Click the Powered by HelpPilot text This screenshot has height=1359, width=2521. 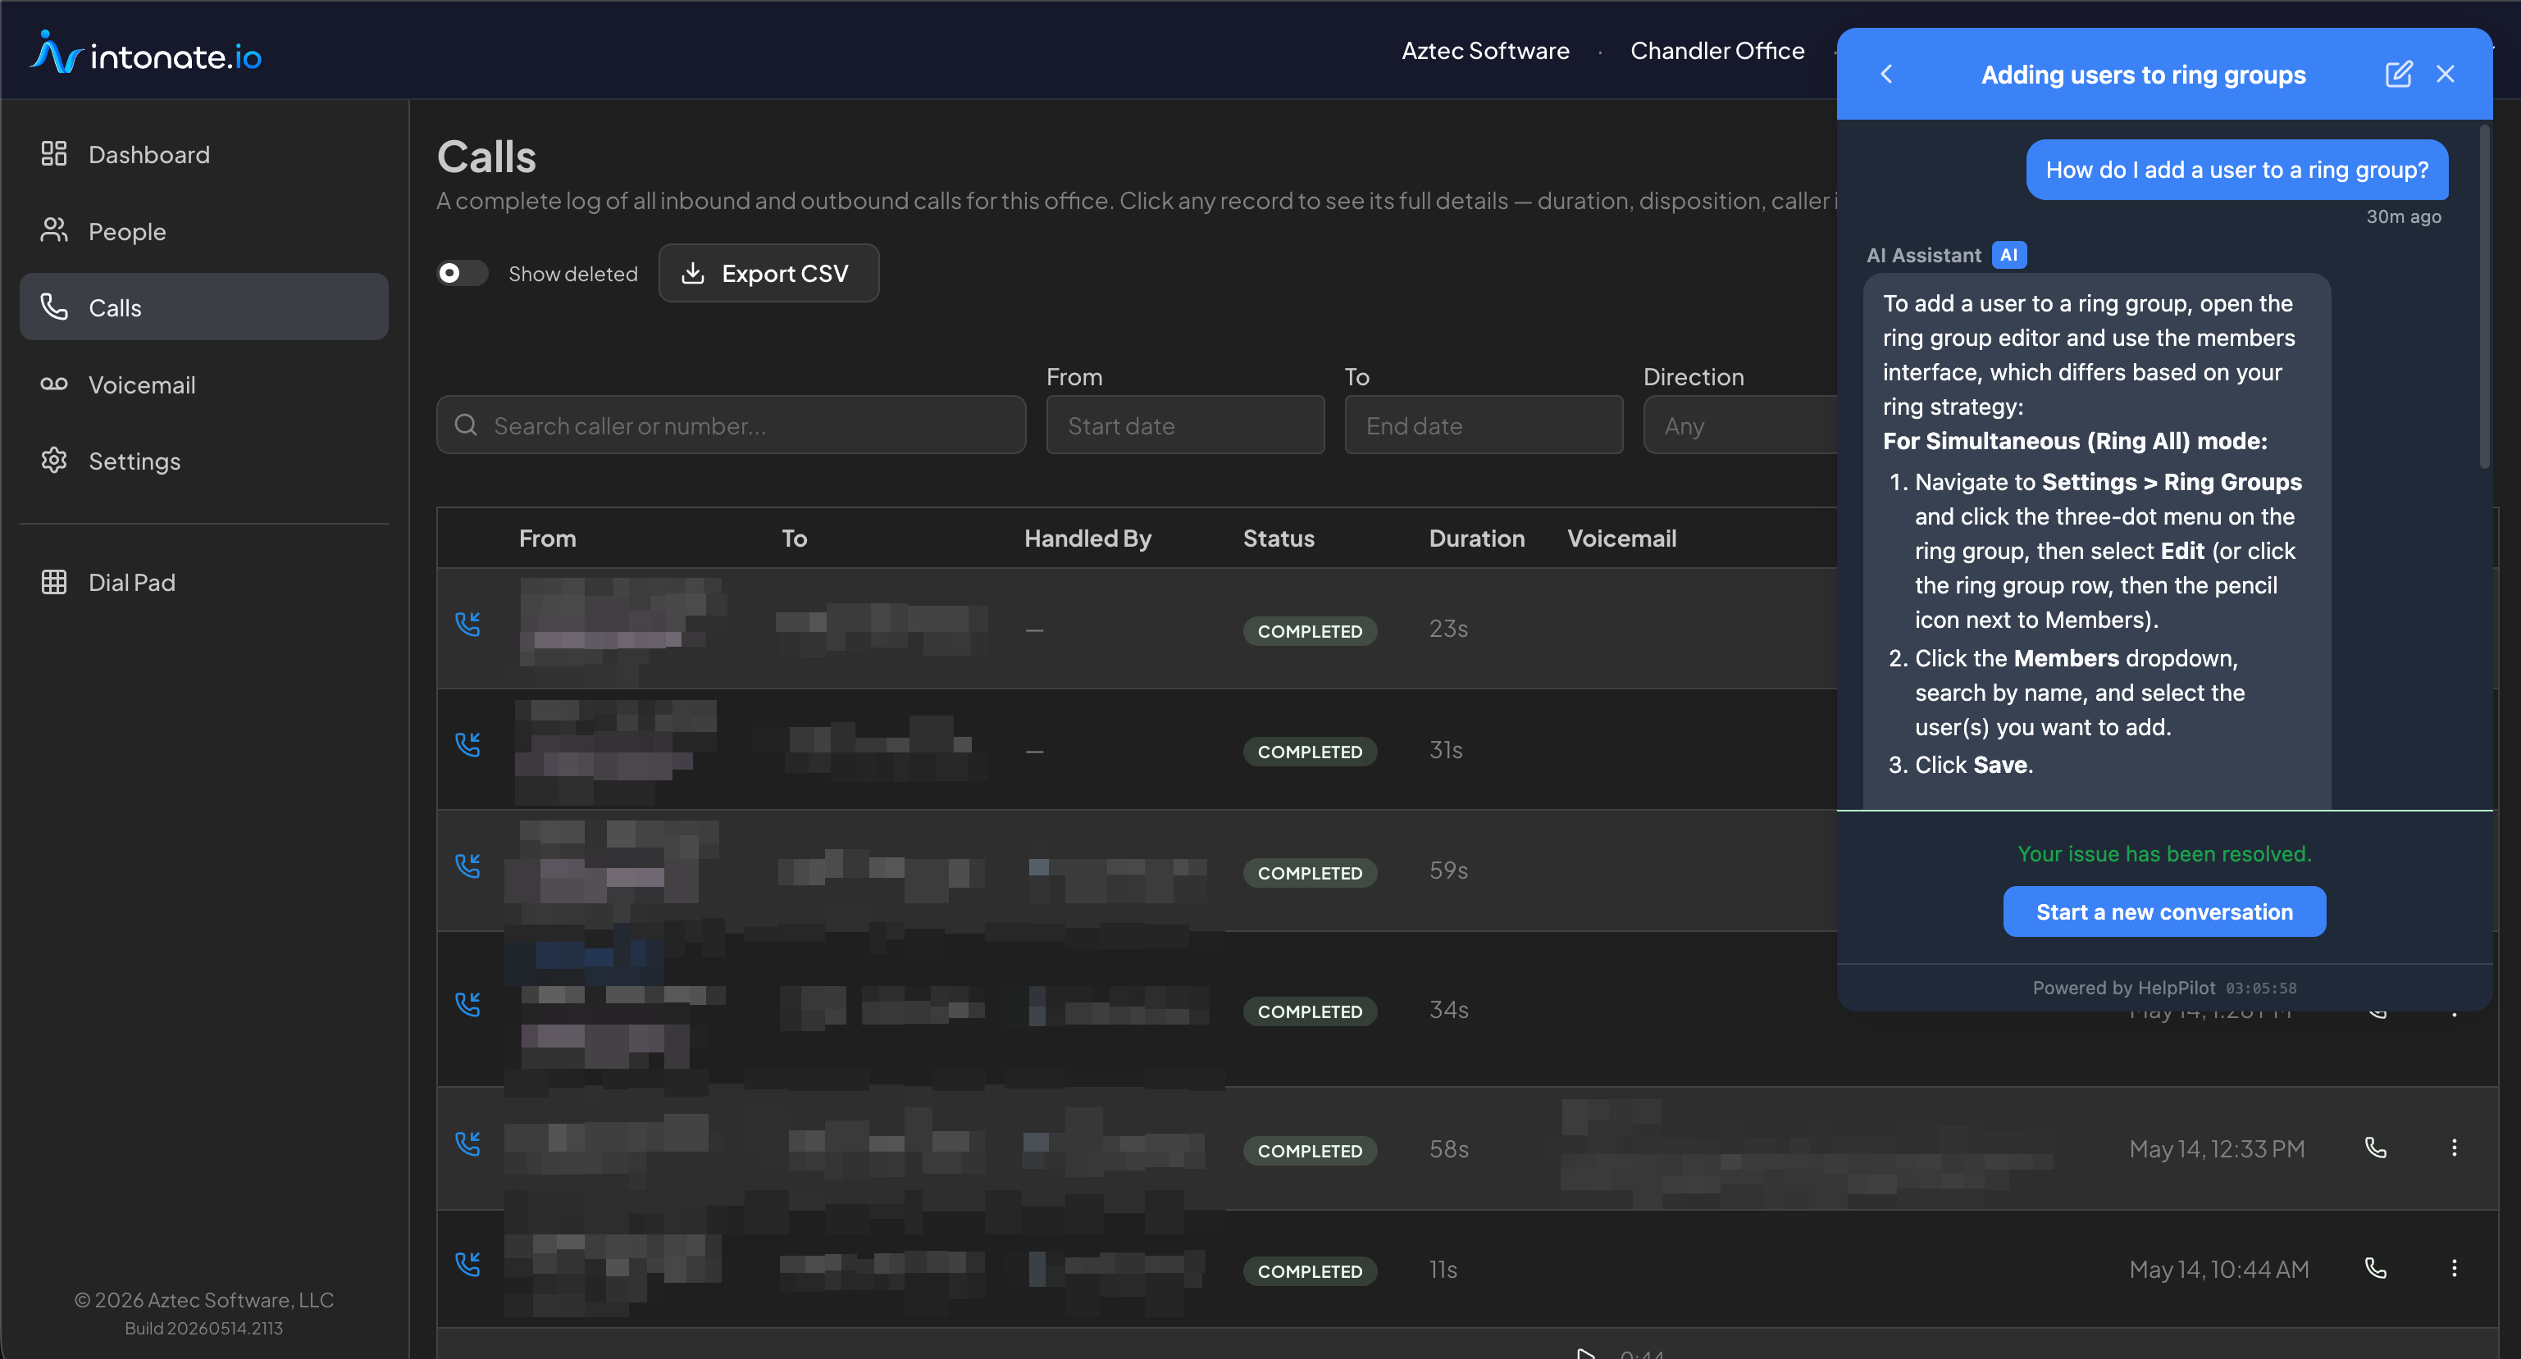(2124, 989)
